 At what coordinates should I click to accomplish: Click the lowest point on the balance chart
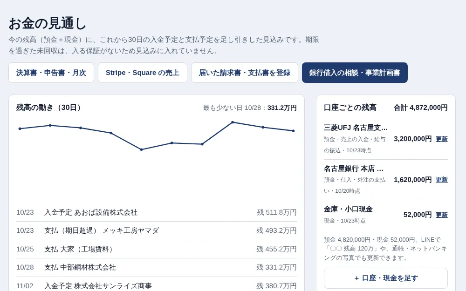pyautogui.click(x=141, y=149)
